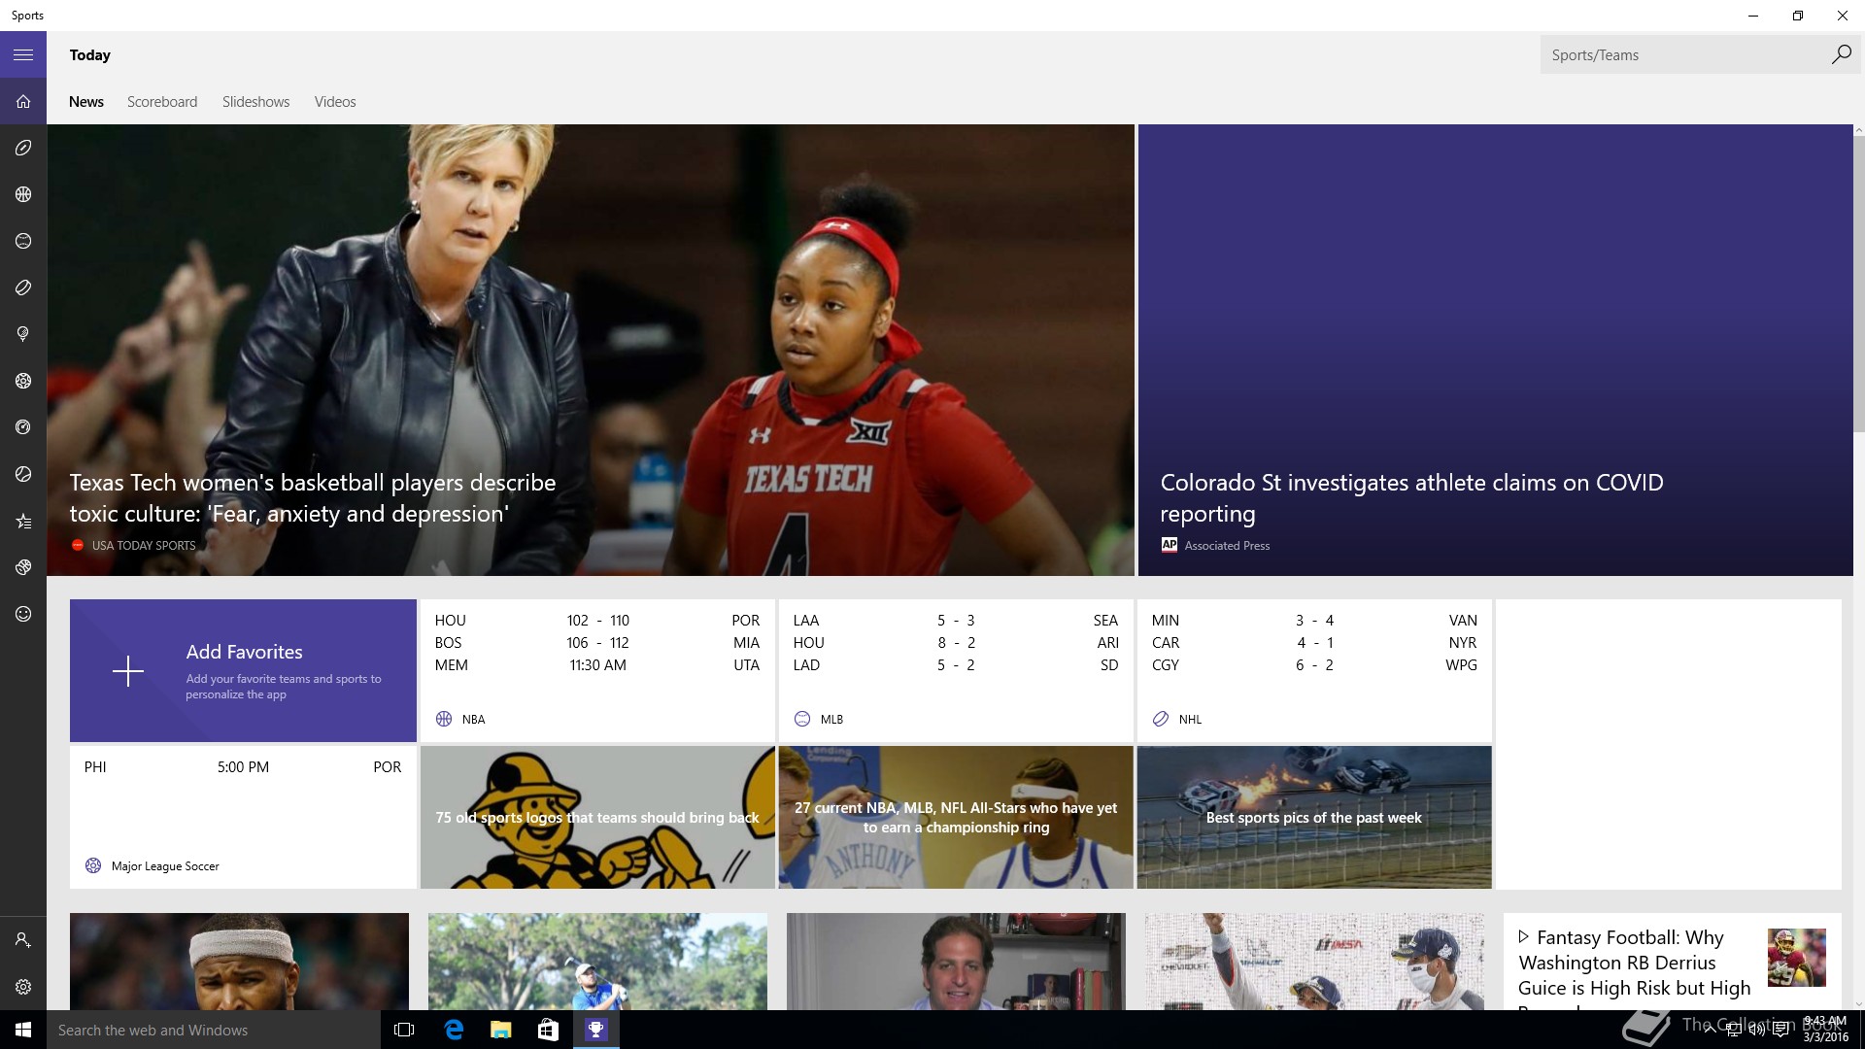
Task: Open the golf section icon
Action: [23, 334]
